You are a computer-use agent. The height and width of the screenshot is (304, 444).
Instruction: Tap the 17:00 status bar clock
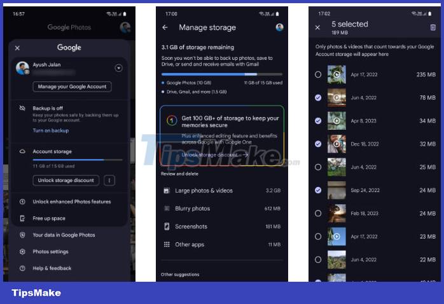coord(171,14)
